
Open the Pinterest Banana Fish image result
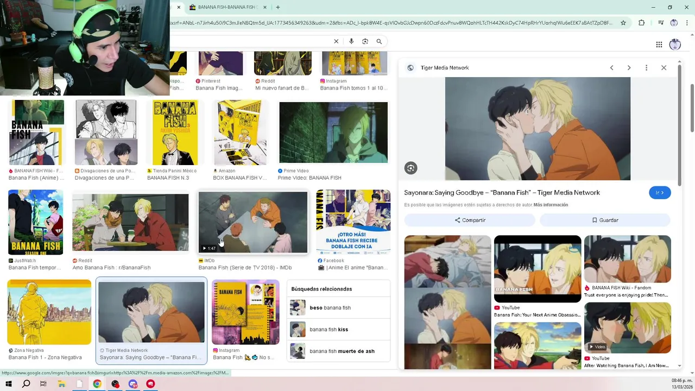tap(220, 64)
